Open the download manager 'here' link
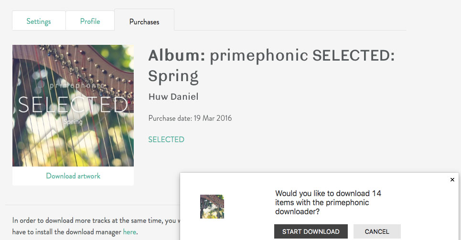461x240 pixels. click(x=129, y=232)
